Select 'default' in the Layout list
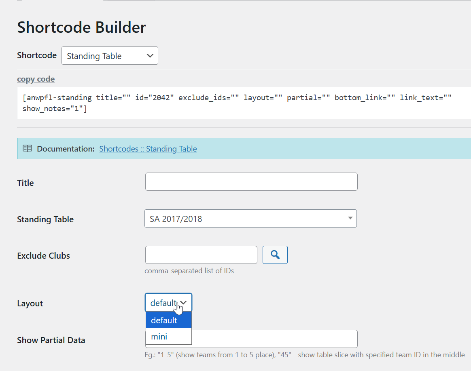This screenshot has height=371, width=471. 168,320
